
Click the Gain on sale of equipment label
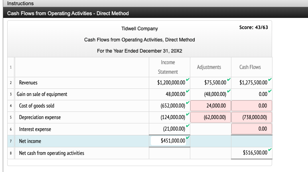pyautogui.click(x=42, y=94)
